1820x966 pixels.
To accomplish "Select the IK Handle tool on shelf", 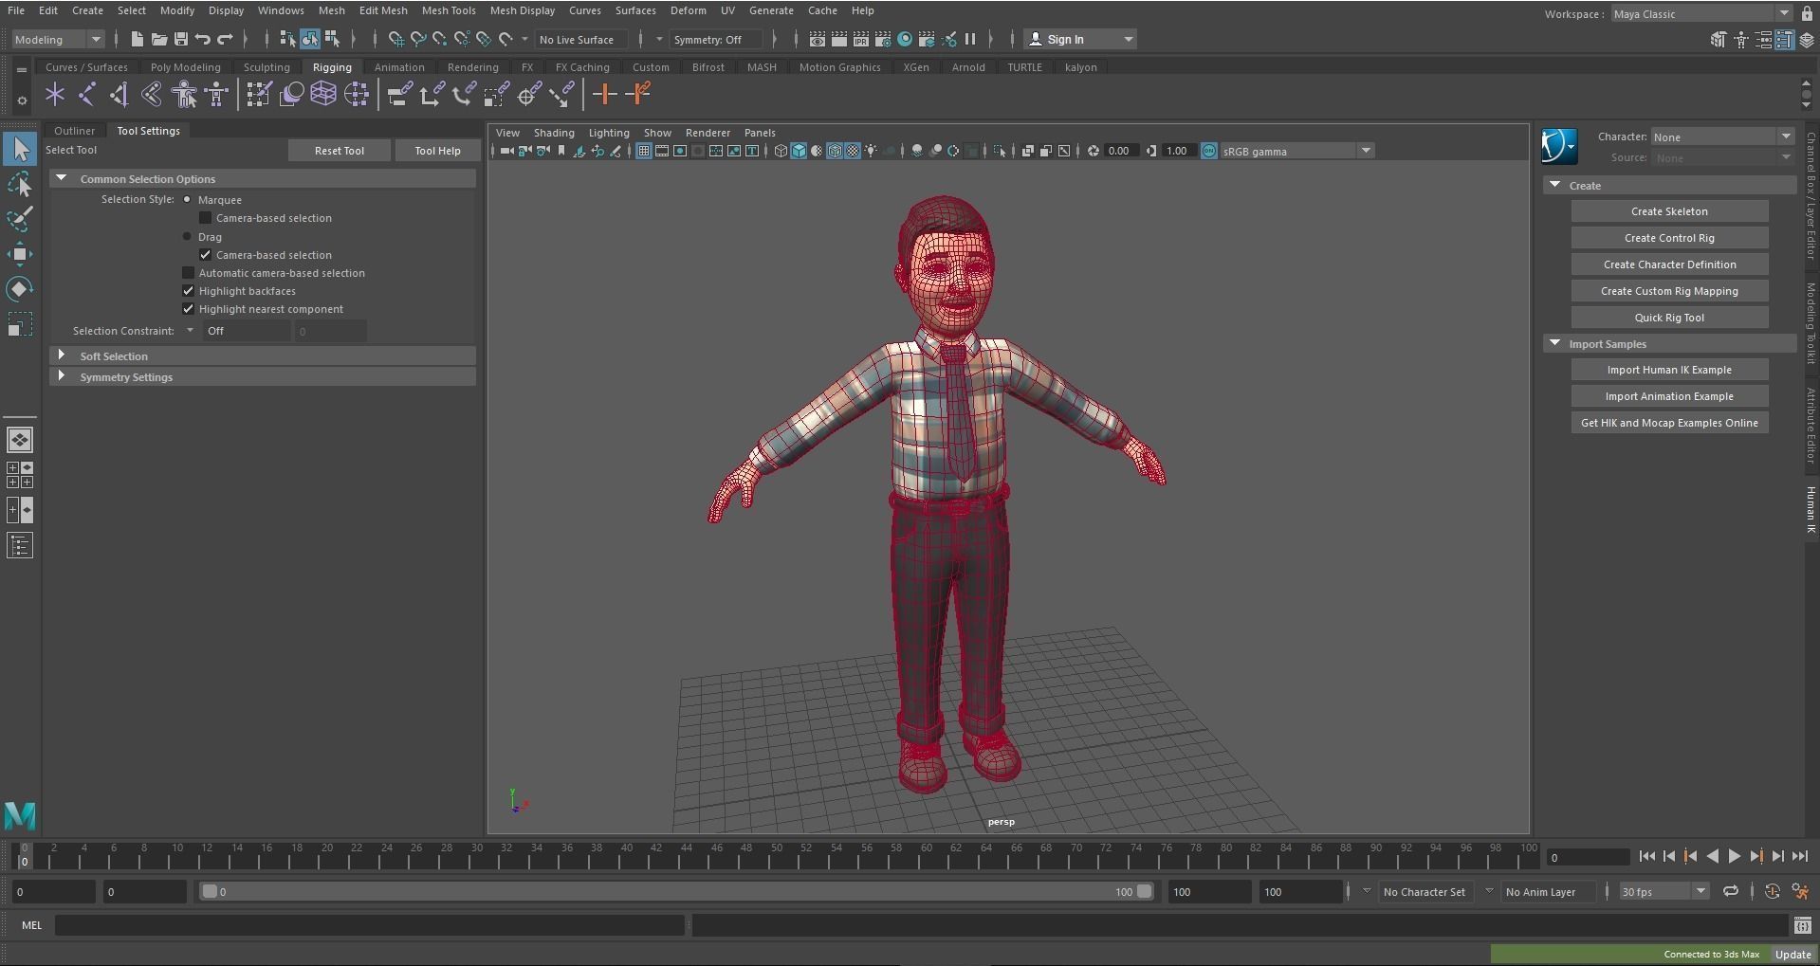I will pos(119,94).
